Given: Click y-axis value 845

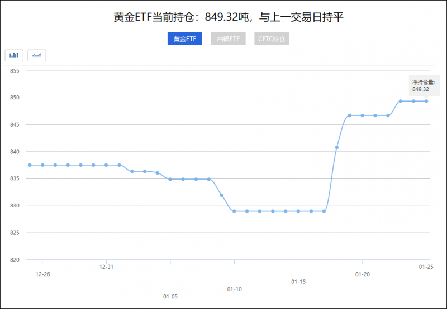Looking at the screenshot, I should (15, 124).
